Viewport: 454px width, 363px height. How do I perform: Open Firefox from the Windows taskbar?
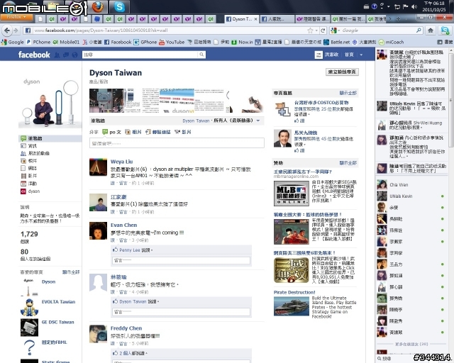(98, 6)
